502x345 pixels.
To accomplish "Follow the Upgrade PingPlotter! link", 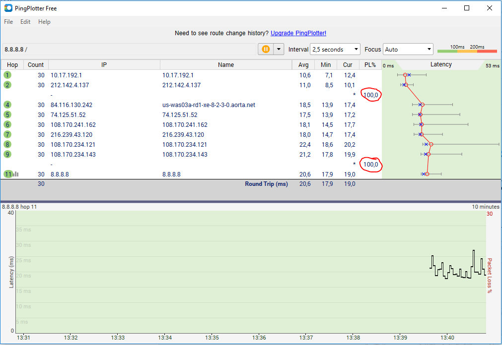I will coord(298,33).
